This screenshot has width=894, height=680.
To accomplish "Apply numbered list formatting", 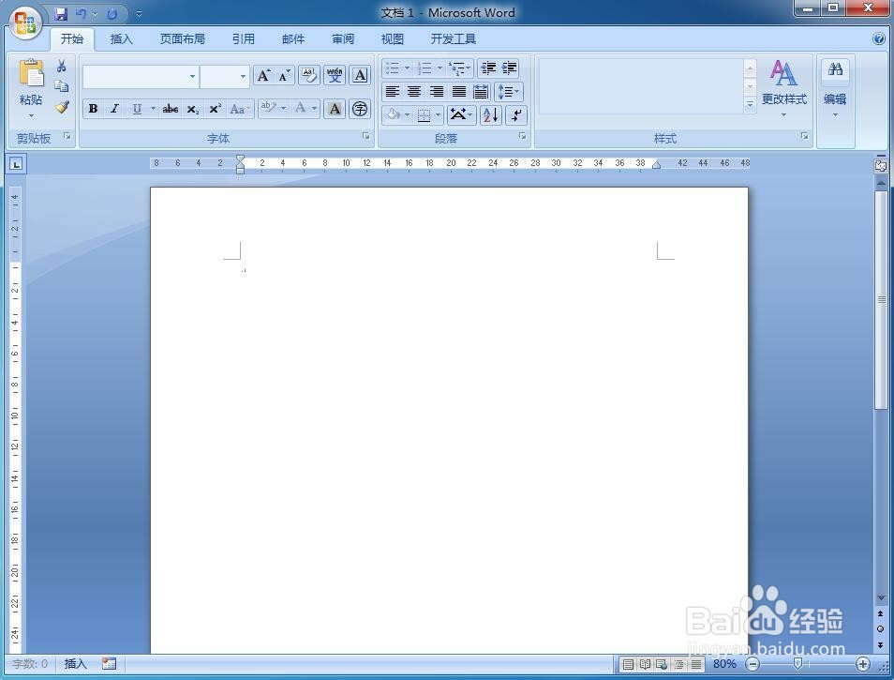I will coord(425,68).
